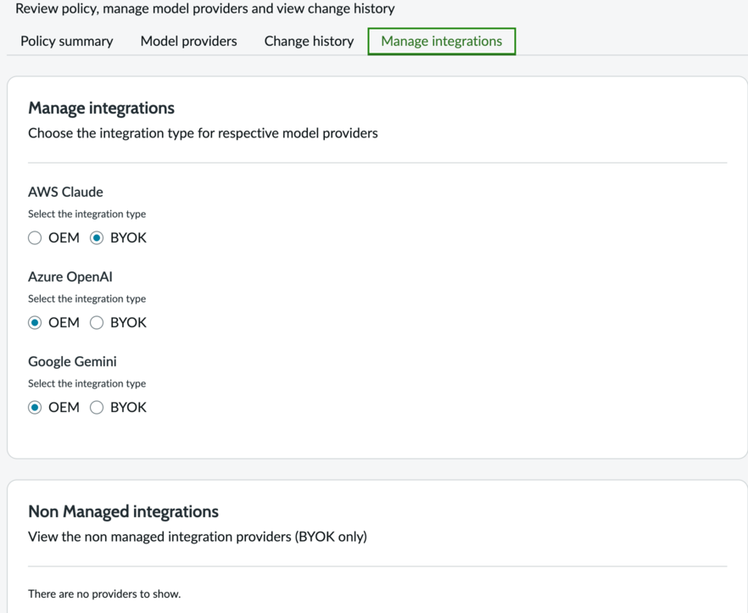Screen dimensions: 748x613
Task: Click 'Select the integration type' under AWS Claude
Action: click(87, 215)
